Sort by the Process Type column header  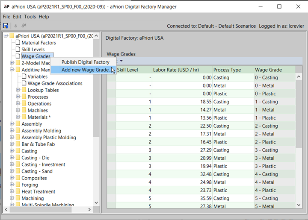(x=233, y=70)
